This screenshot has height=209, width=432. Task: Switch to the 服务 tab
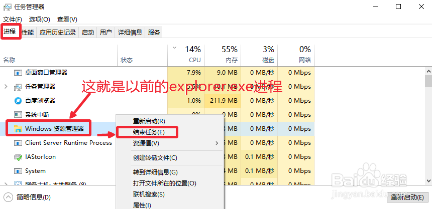(154, 33)
